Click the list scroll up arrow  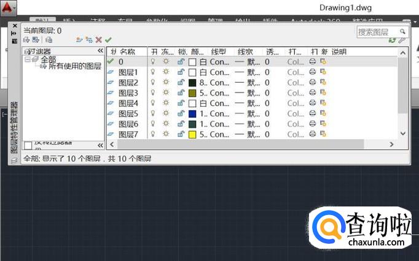click(x=402, y=53)
